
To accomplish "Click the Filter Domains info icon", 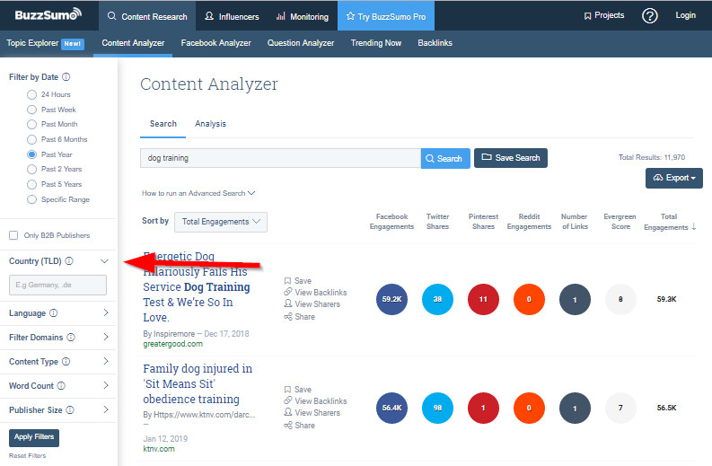I will tap(71, 337).
